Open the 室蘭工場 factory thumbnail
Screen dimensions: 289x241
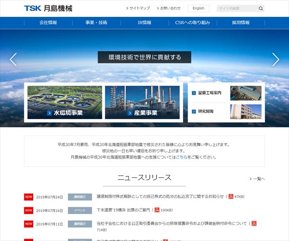[246, 93]
